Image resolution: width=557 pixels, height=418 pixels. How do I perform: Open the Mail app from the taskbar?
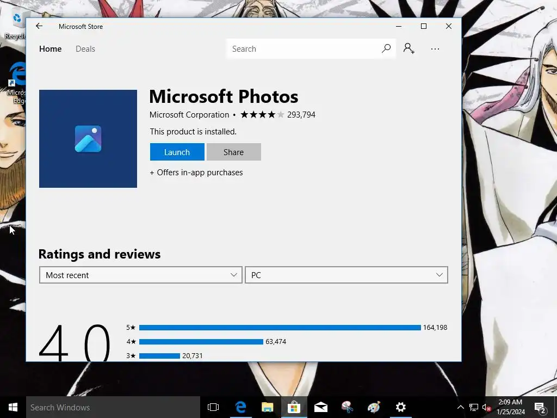(x=320, y=407)
